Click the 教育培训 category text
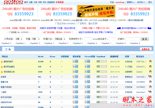 point(128,77)
